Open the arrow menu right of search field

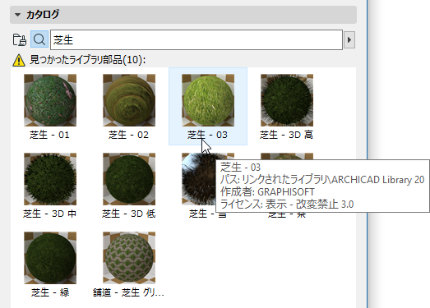349,40
